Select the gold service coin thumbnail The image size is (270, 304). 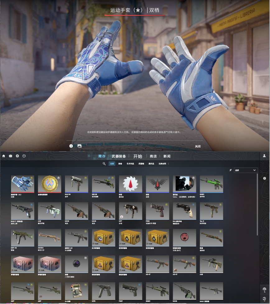(50, 184)
